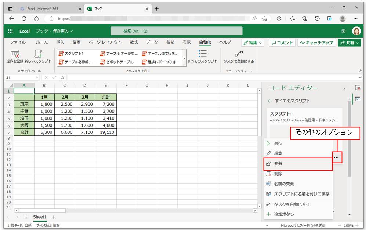
Task: Create a 新しいスクリプト new script
Action: click(x=38, y=54)
